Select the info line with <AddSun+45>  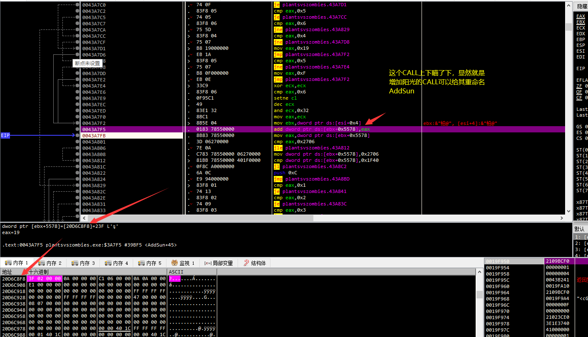pos(89,245)
